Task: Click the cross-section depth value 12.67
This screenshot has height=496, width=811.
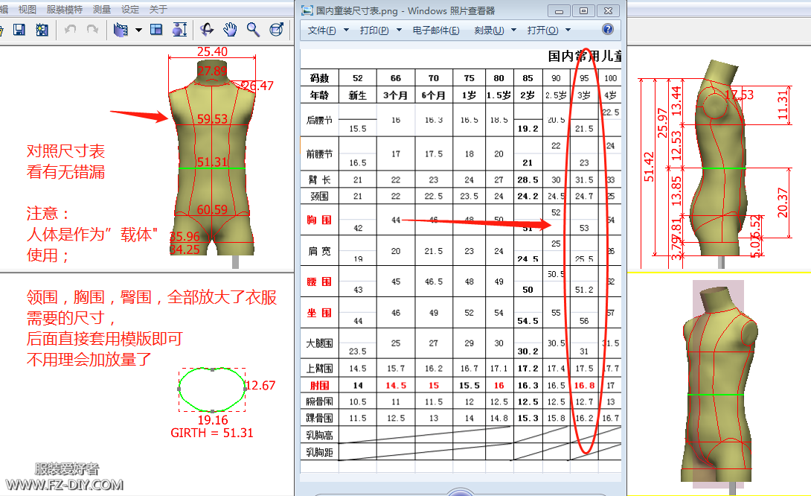Action: [260, 385]
